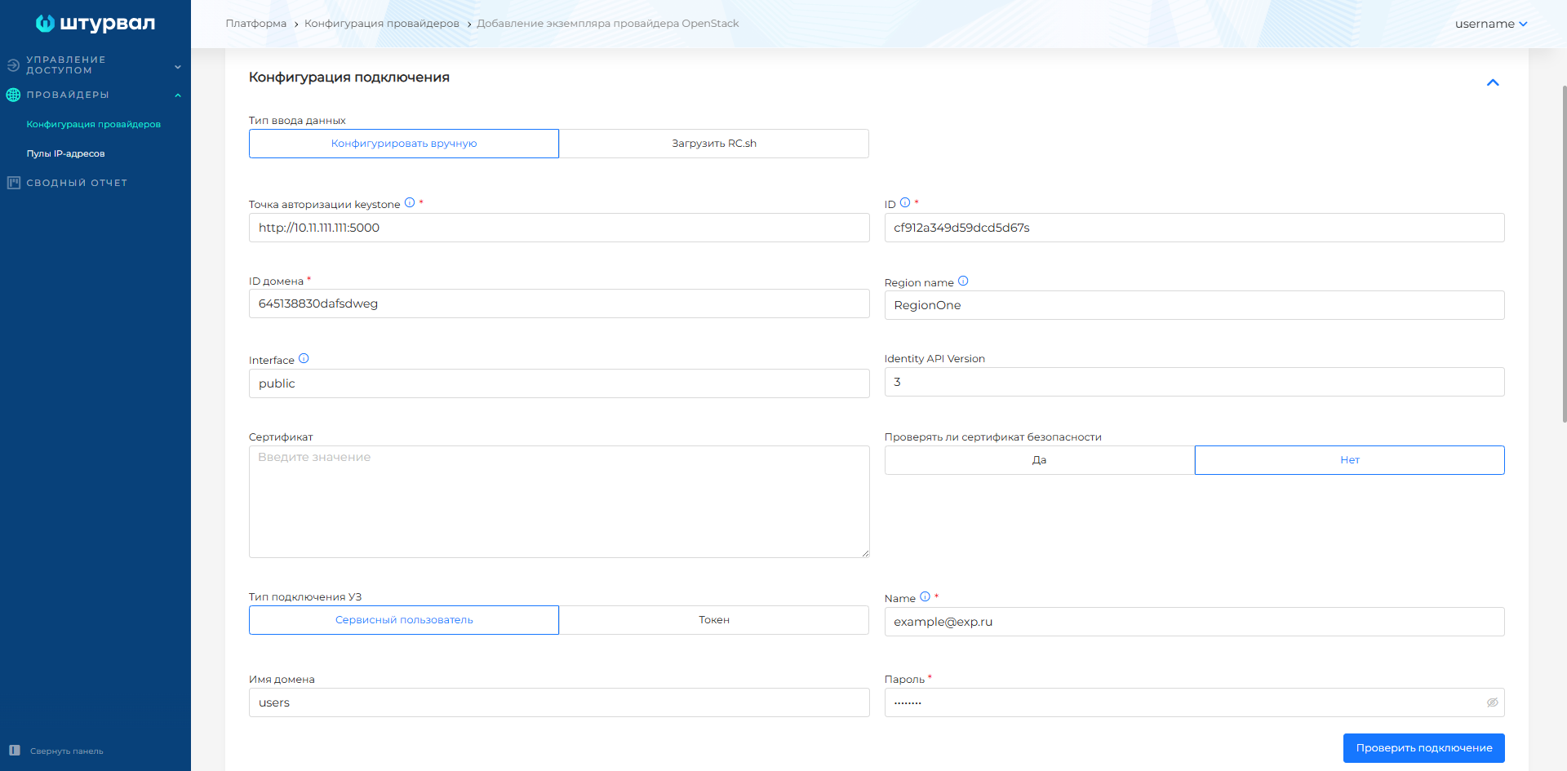Click info icon next to Name label
The width and height of the screenshot is (1567, 771).
925,597
